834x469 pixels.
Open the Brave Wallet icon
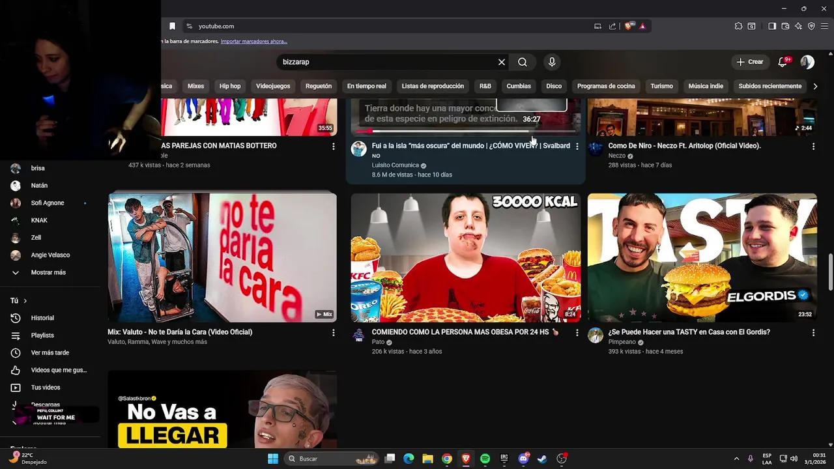tap(785, 26)
